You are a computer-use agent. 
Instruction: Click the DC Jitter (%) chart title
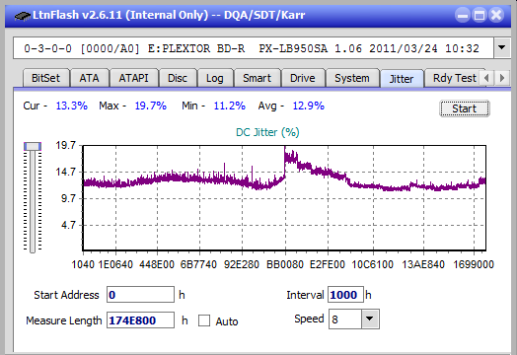267,132
